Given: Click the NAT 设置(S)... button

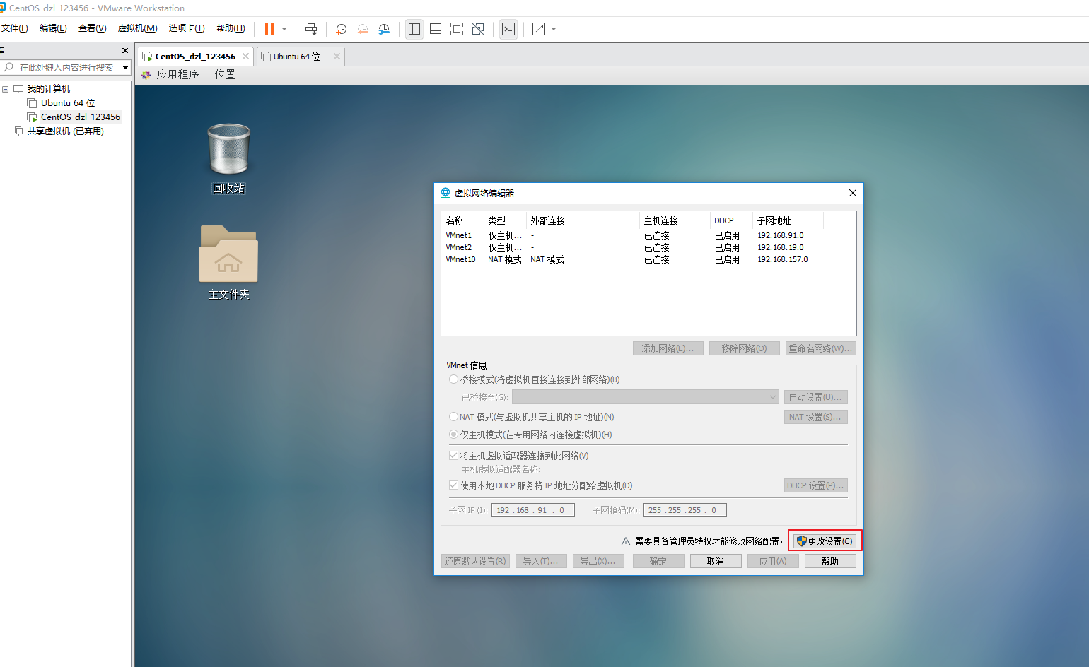Looking at the screenshot, I should pyautogui.click(x=815, y=417).
